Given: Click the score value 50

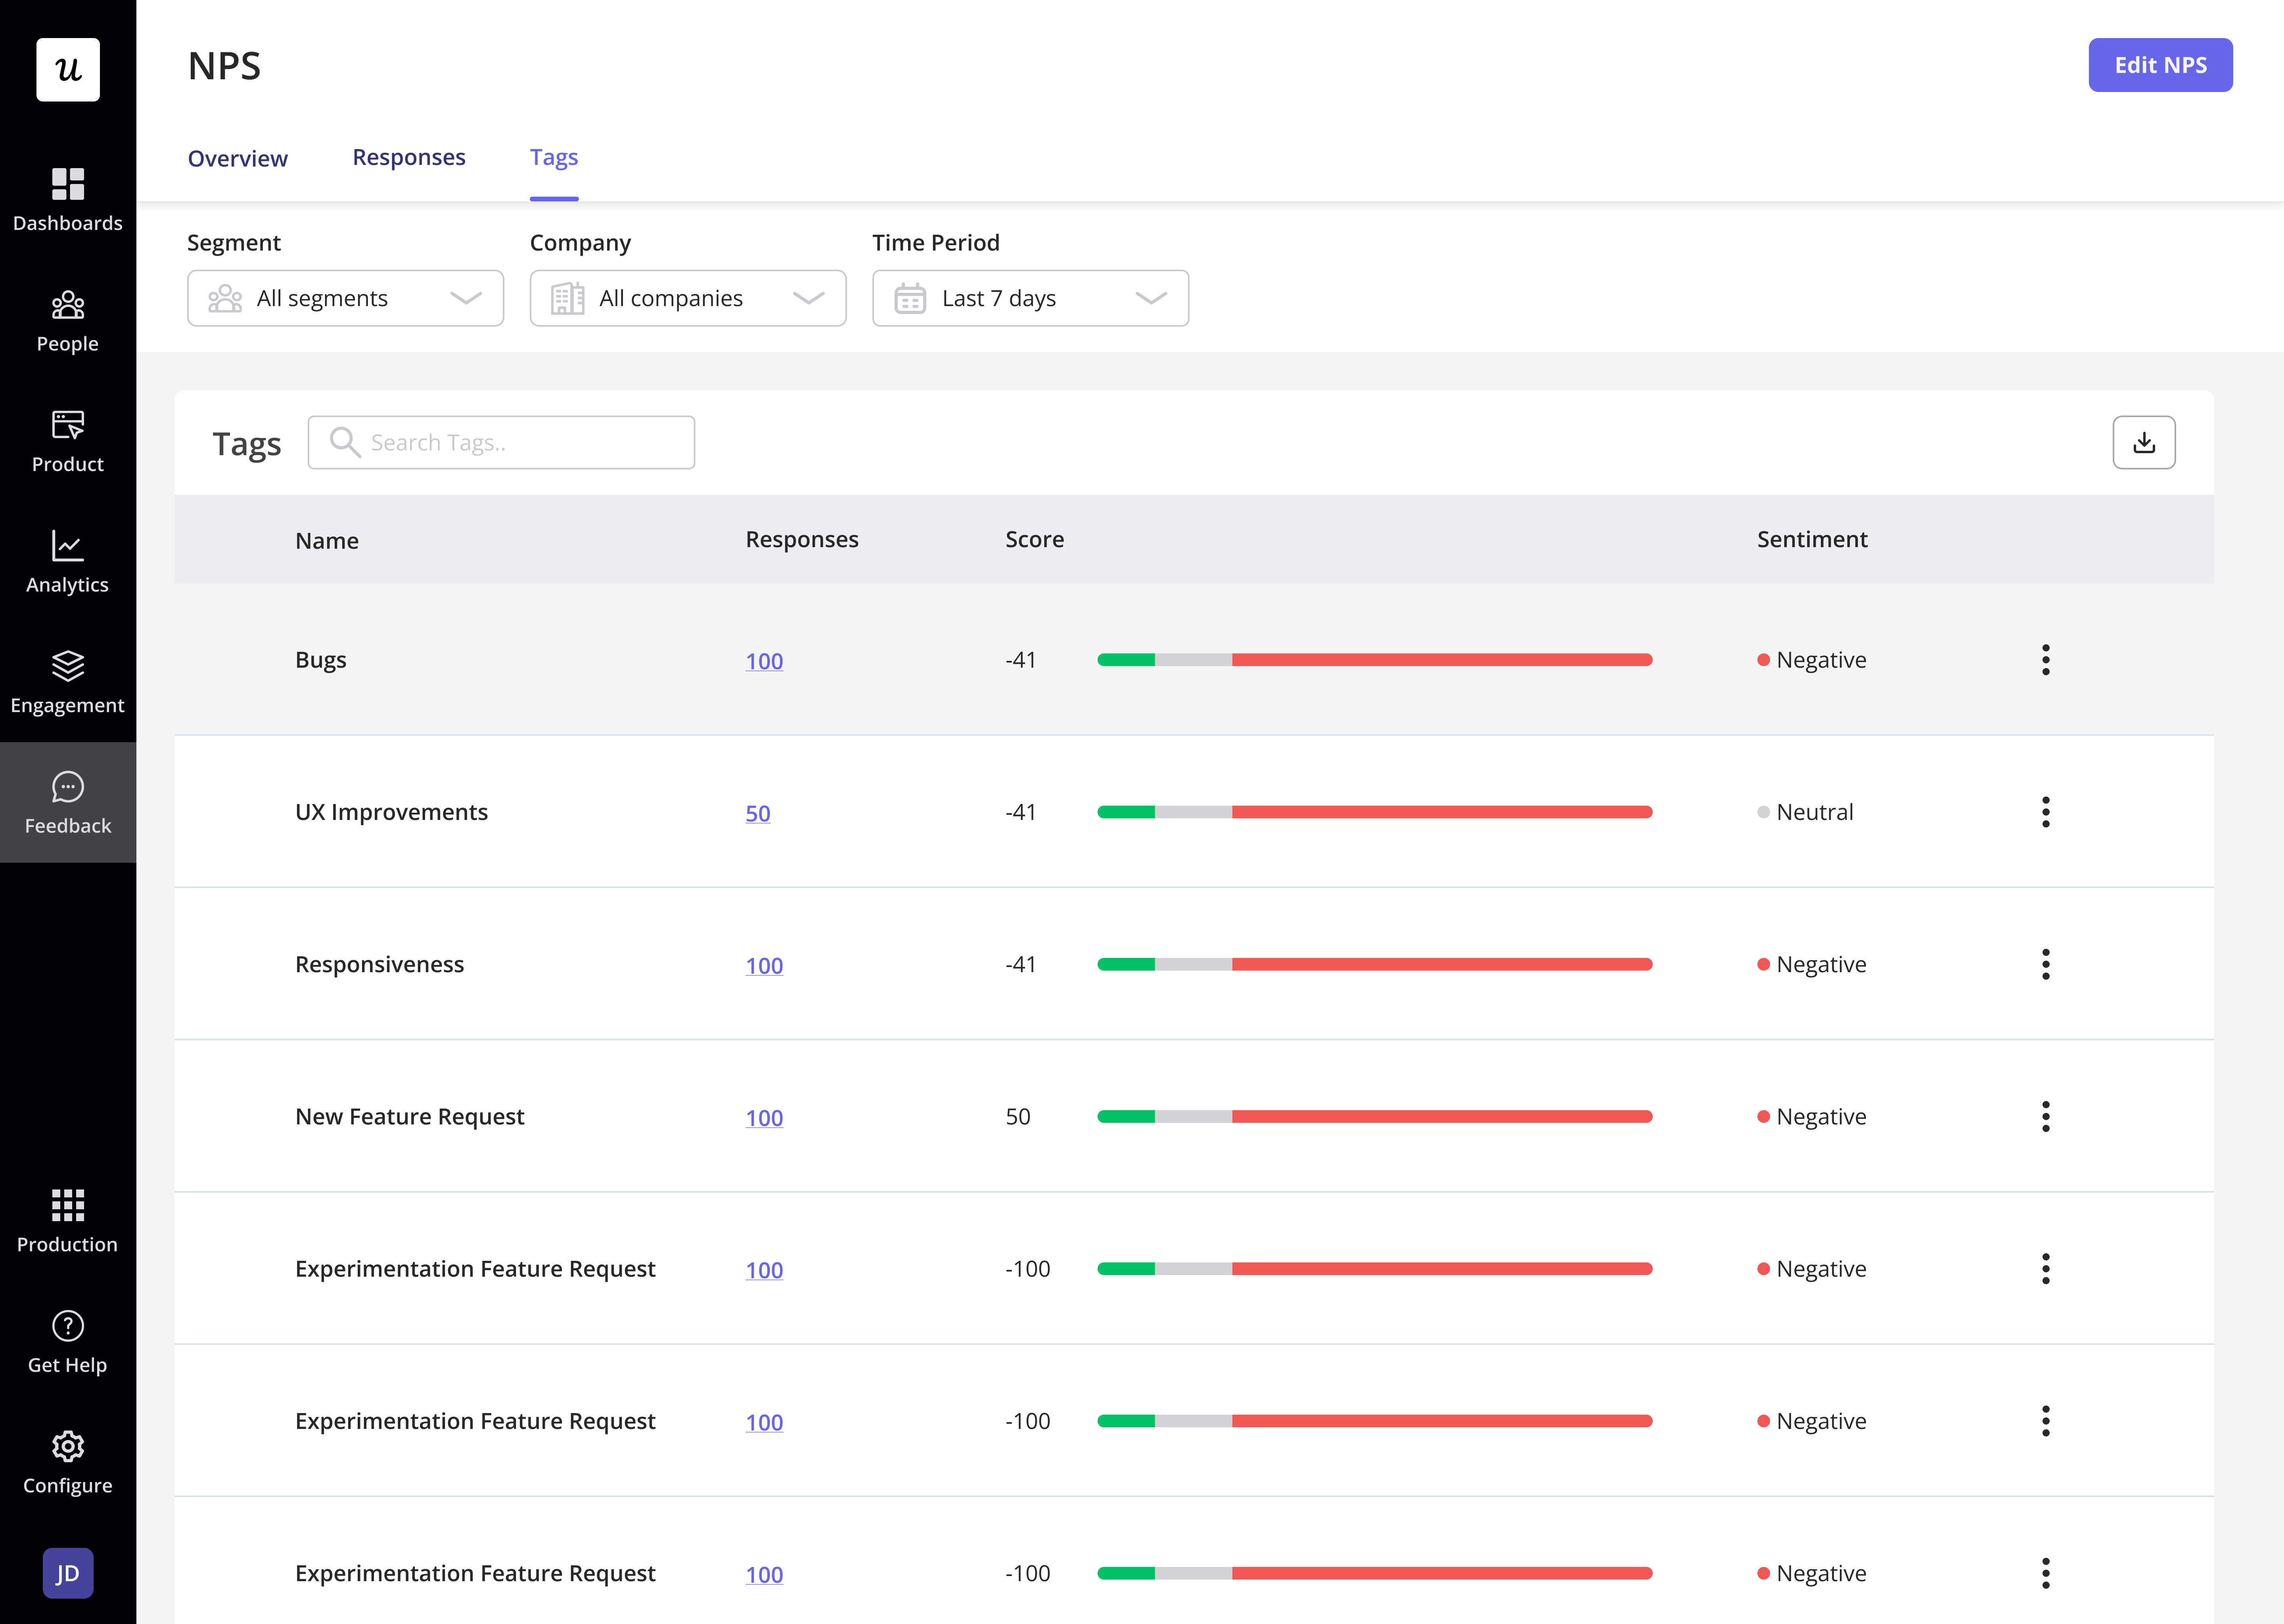Looking at the screenshot, I should pyautogui.click(x=1018, y=1116).
